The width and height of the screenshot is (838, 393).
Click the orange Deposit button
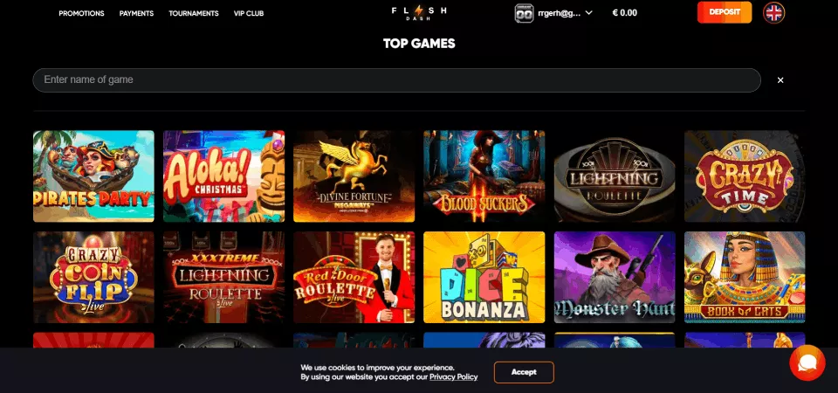pos(725,12)
